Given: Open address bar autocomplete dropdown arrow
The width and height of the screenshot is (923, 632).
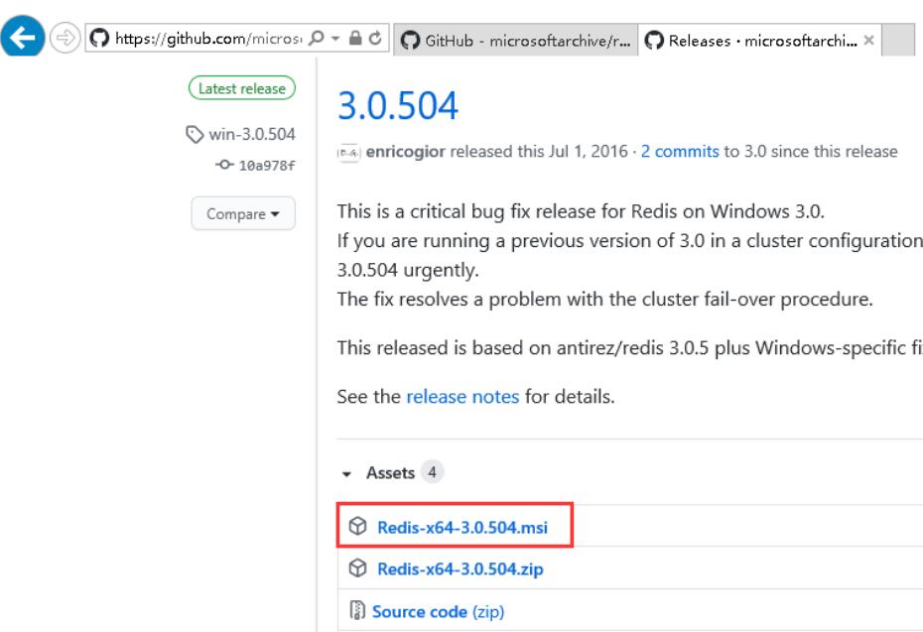Looking at the screenshot, I should pos(335,39).
